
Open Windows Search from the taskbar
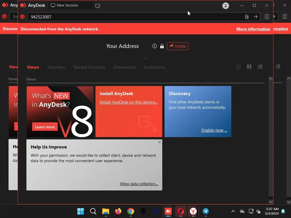tap(93, 211)
